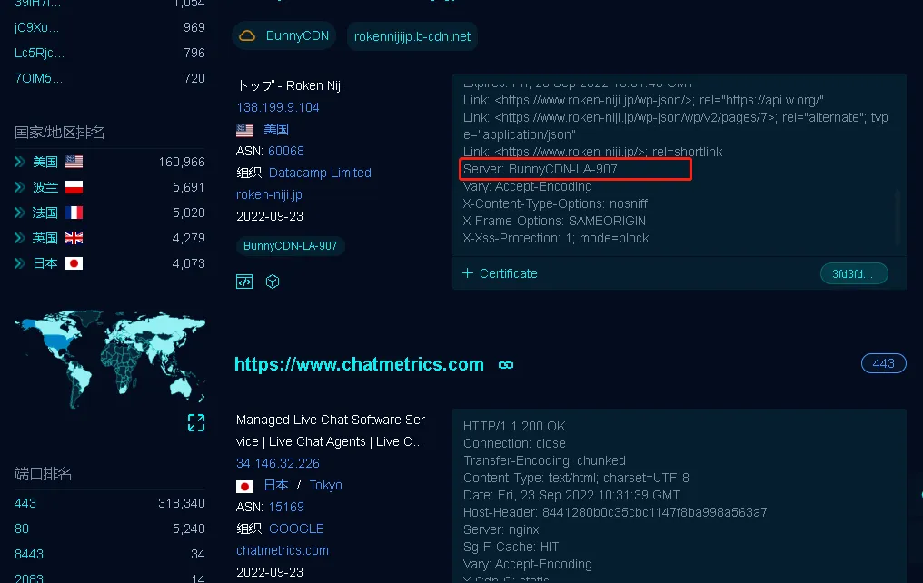Click the United States flag in ranking
Screen dimensions: 923x583
[74, 162]
